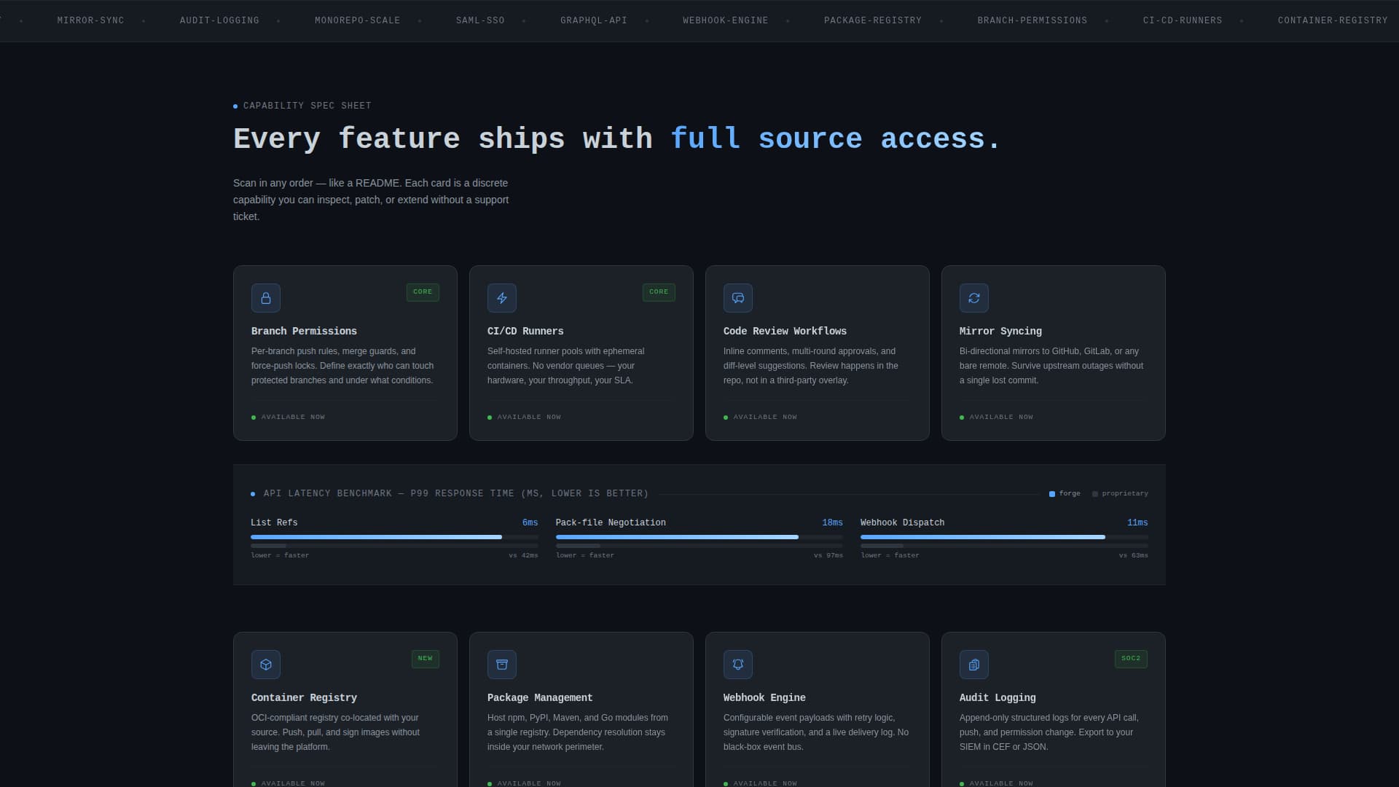The width and height of the screenshot is (1399, 787).
Task: Click the Webhook Dispatch forge latency bar
Action: [983, 537]
